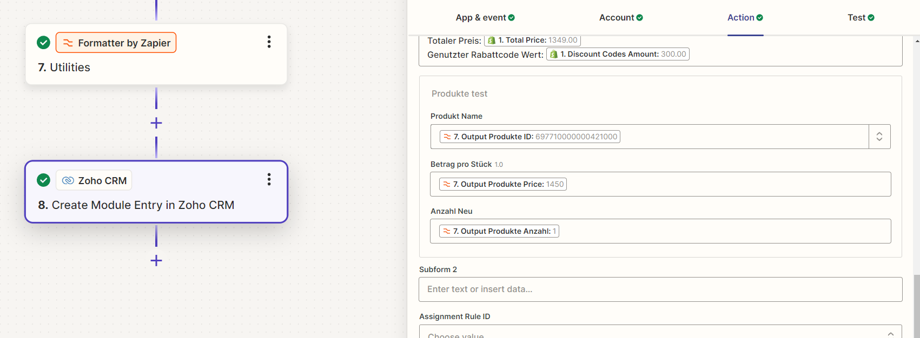Viewport: 920px width, 338px height.
Task: Click Total Price 1349.00 data pill
Action: click(x=532, y=40)
